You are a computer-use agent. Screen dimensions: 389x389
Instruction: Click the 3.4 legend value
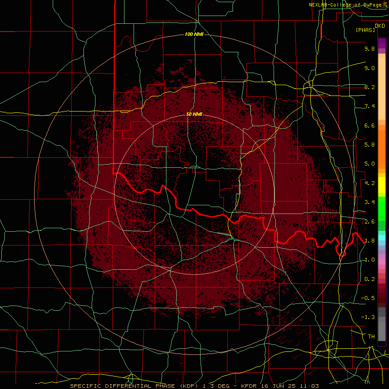pyautogui.click(x=370, y=202)
